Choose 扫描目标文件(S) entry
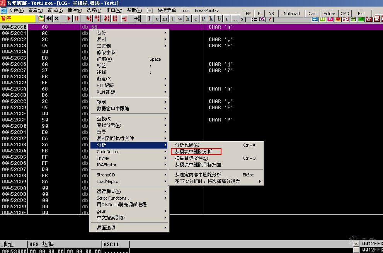 (x=216, y=158)
